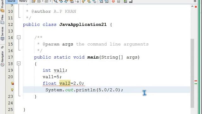Collapse the Javadoc comment fold at line 14

[x=19, y=37]
